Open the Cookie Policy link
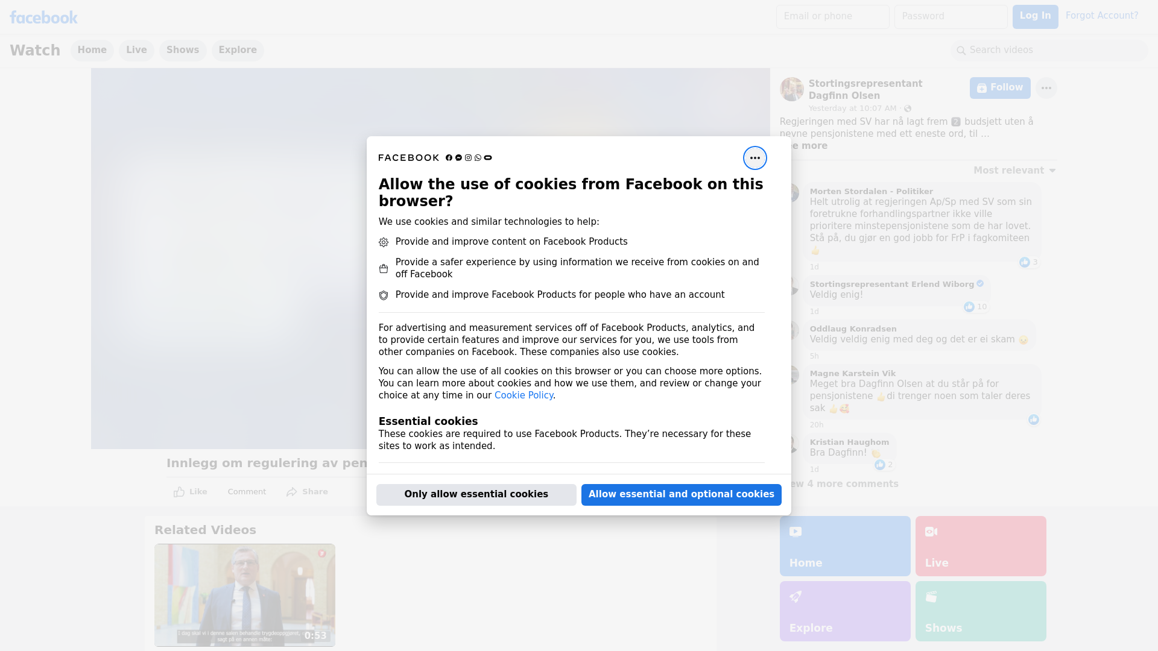Screen dimensions: 1158x651 click(x=524, y=395)
